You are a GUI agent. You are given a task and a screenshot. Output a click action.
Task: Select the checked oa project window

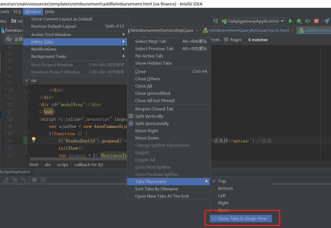pos(75,80)
